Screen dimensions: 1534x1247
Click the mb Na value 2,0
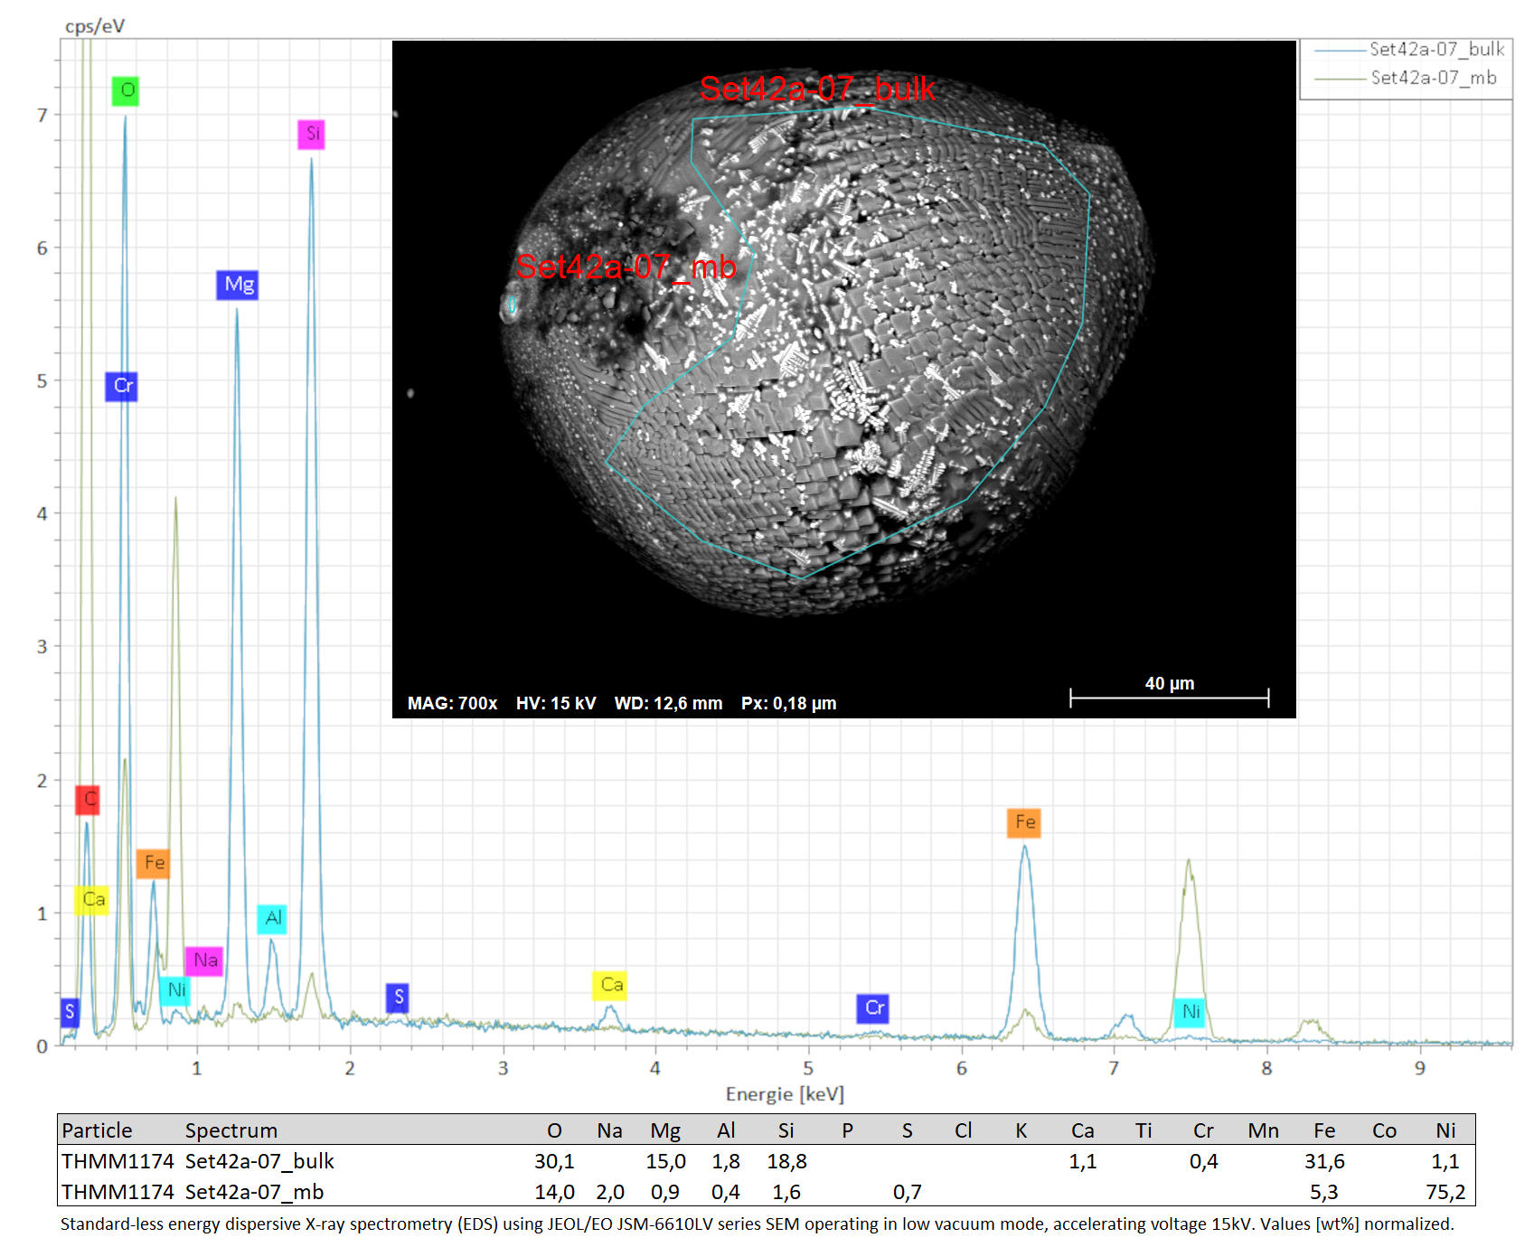point(610,1192)
